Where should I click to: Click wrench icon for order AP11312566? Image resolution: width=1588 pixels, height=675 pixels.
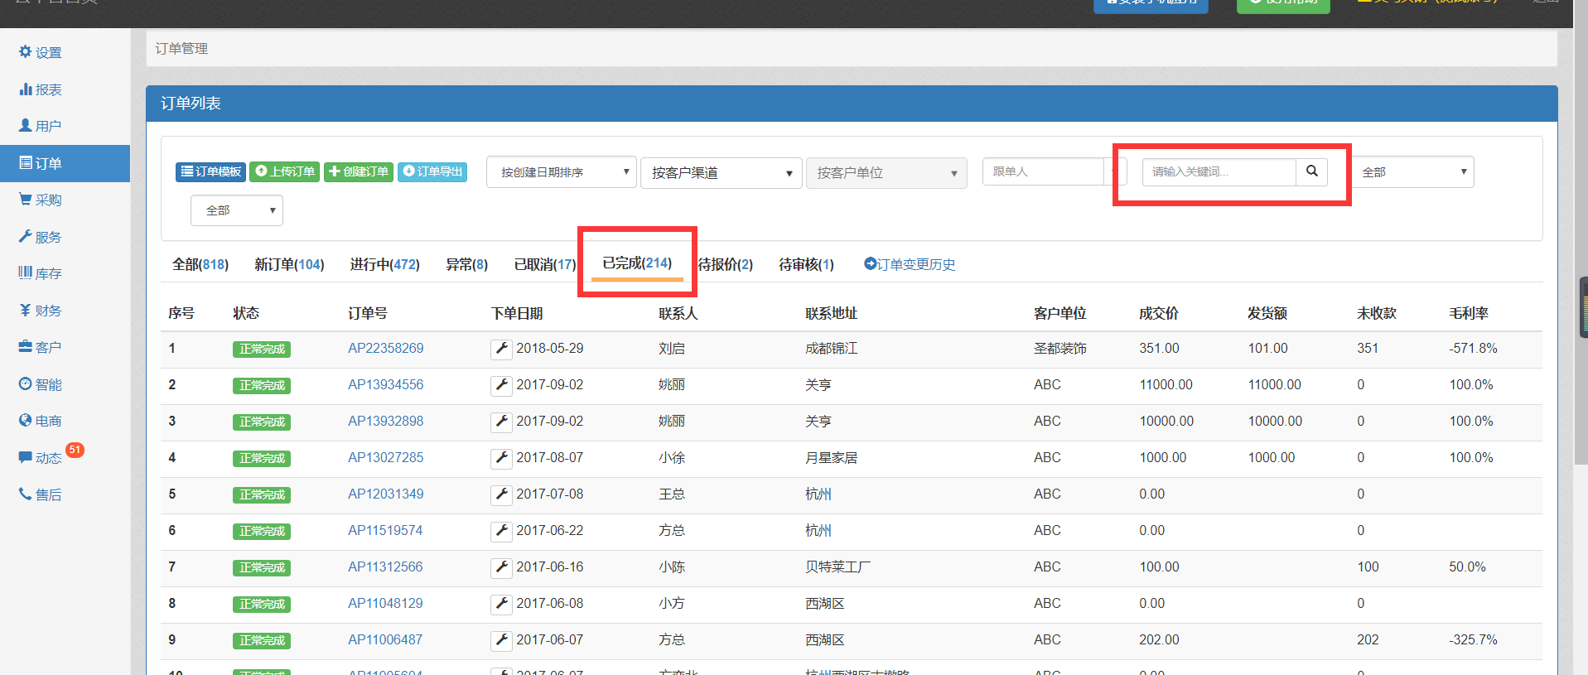coord(500,567)
